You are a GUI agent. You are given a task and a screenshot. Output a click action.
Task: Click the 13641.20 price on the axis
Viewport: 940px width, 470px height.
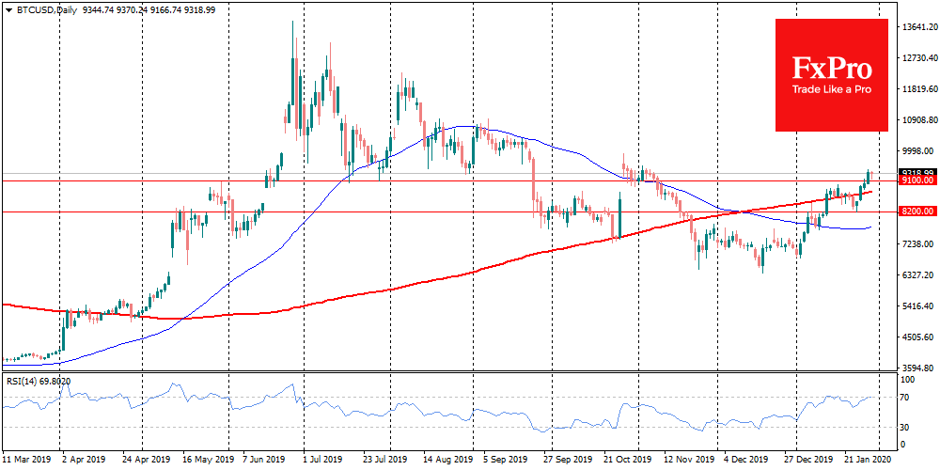(x=917, y=27)
